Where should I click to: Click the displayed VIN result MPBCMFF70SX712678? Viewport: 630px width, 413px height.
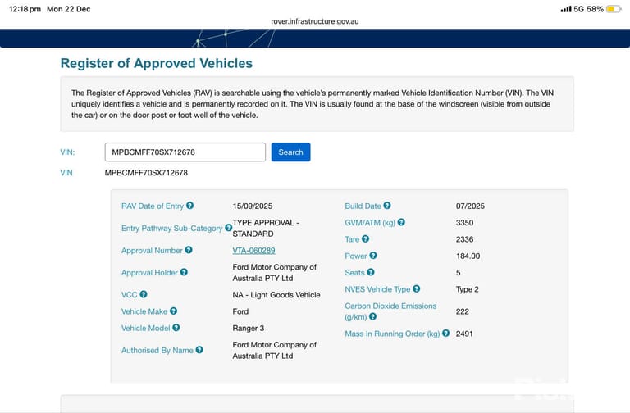pos(146,173)
